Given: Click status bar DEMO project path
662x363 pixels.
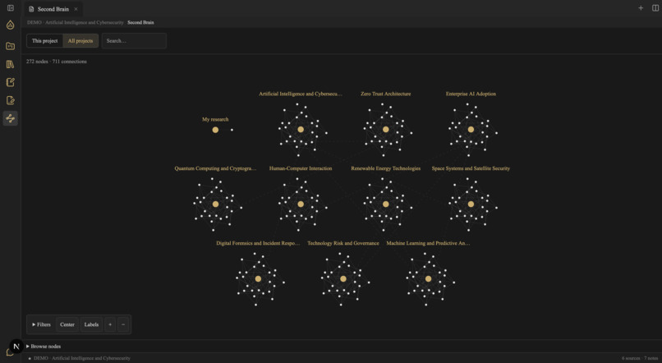Looking at the screenshot, I should point(82,358).
